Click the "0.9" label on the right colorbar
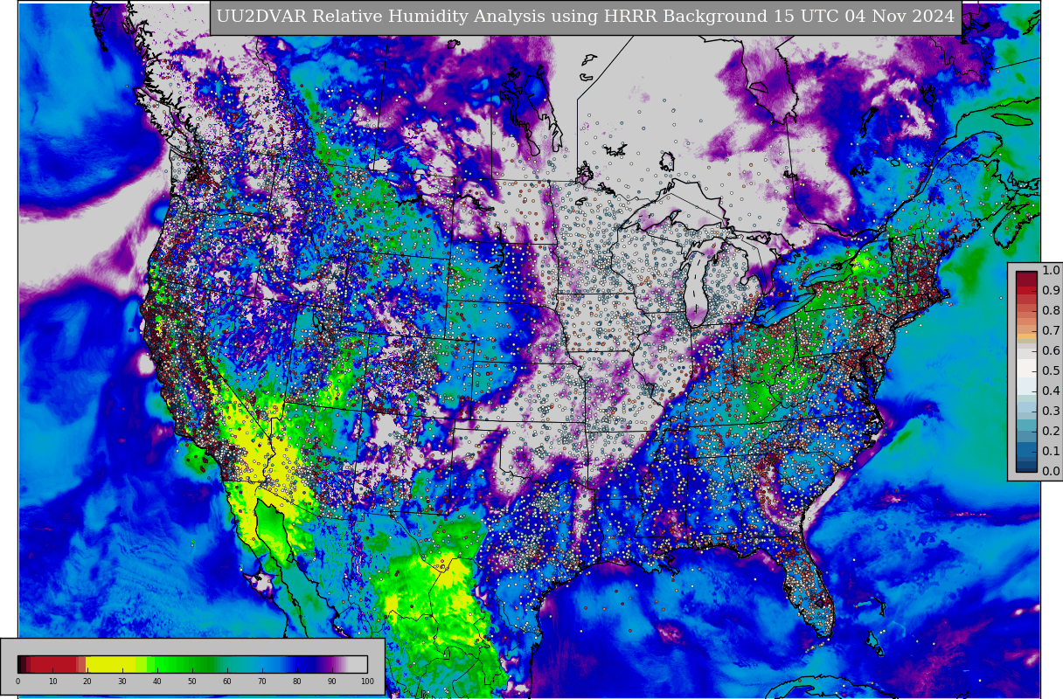This screenshot has width=1063, height=699. point(1051,290)
